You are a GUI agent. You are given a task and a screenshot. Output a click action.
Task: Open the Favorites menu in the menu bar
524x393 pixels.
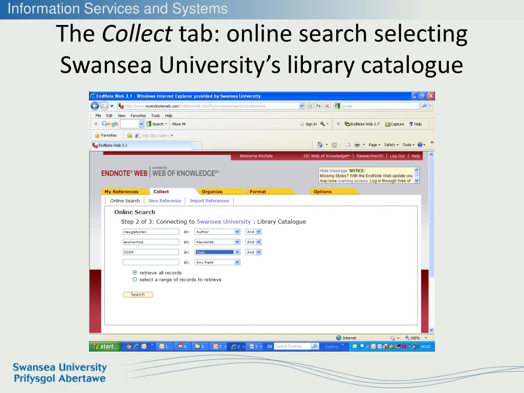(x=138, y=116)
